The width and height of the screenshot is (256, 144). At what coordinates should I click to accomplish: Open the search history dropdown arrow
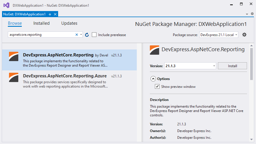click(81, 35)
